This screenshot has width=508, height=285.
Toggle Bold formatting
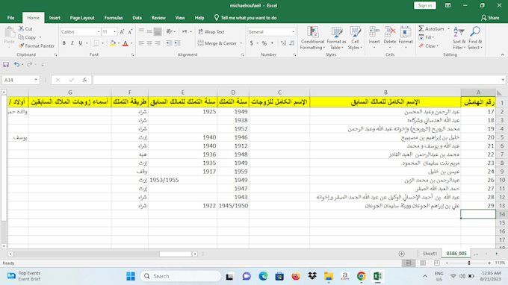click(x=63, y=43)
